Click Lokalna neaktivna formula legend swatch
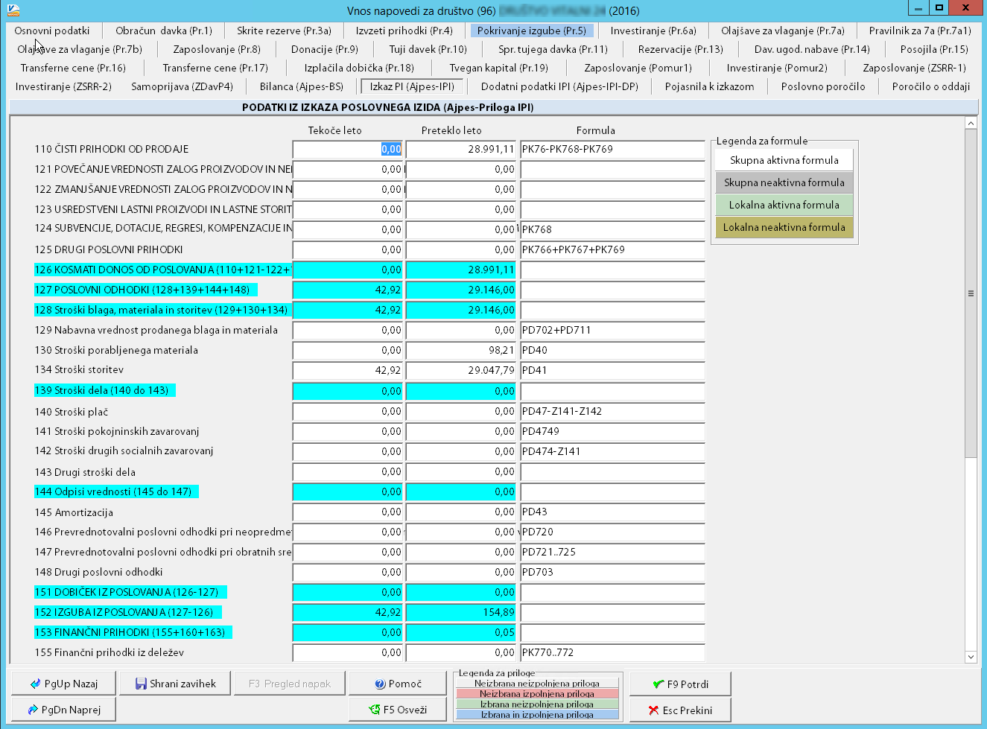Viewport: 987px width, 729px height. pos(784,227)
